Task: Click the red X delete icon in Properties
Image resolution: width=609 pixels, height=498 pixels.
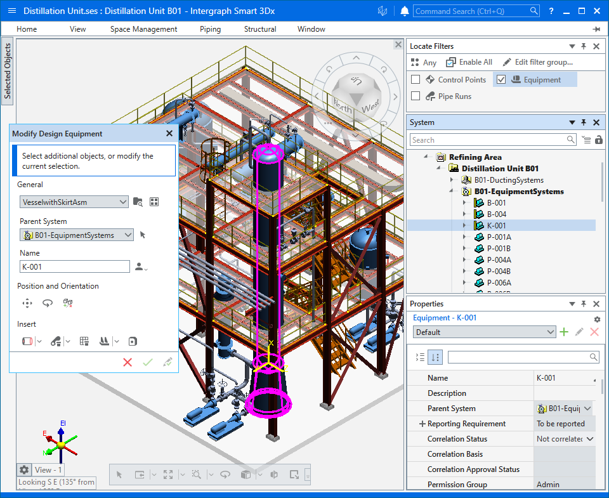Action: point(594,332)
